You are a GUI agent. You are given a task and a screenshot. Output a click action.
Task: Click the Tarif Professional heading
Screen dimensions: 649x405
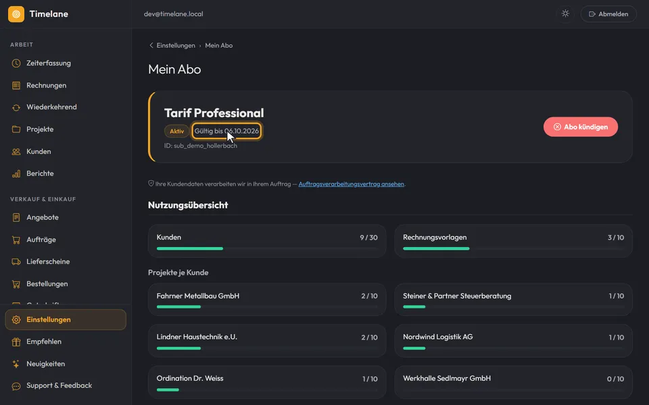coord(214,113)
